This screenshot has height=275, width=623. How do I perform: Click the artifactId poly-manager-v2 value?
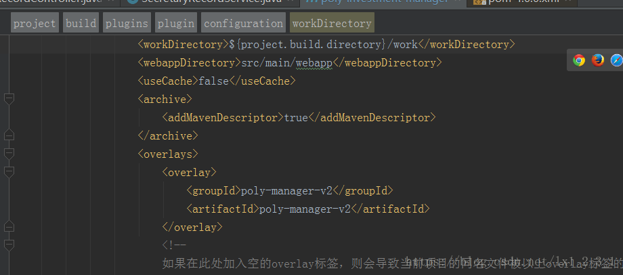point(305,209)
